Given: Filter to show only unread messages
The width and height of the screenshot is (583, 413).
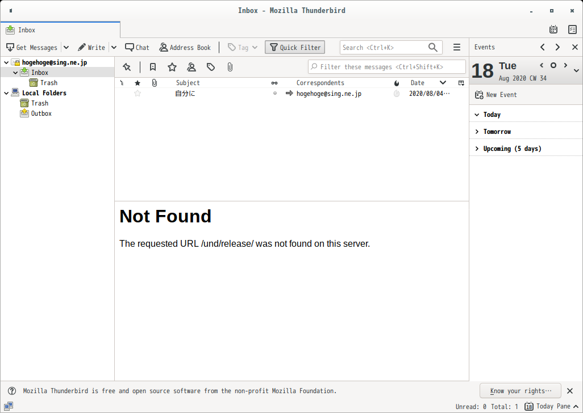Looking at the screenshot, I should pyautogui.click(x=153, y=67).
